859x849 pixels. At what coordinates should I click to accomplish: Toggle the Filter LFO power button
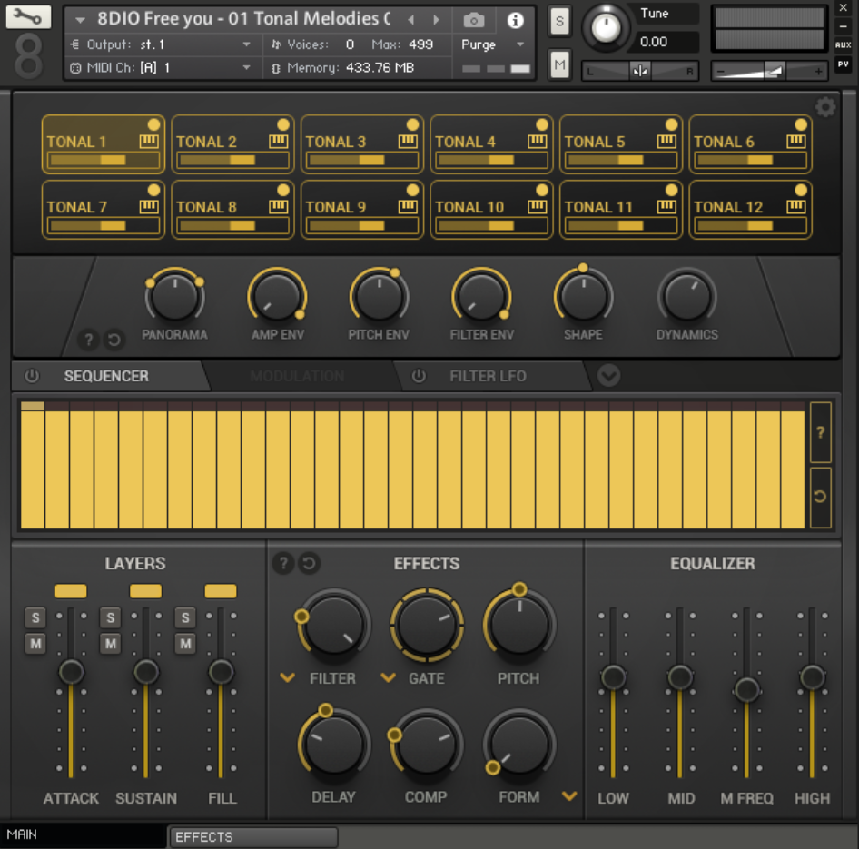tap(419, 376)
